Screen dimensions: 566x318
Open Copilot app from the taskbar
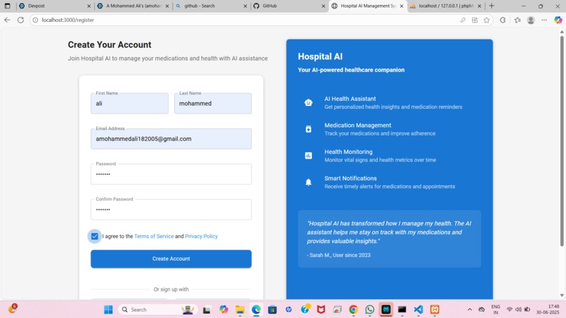(223, 310)
